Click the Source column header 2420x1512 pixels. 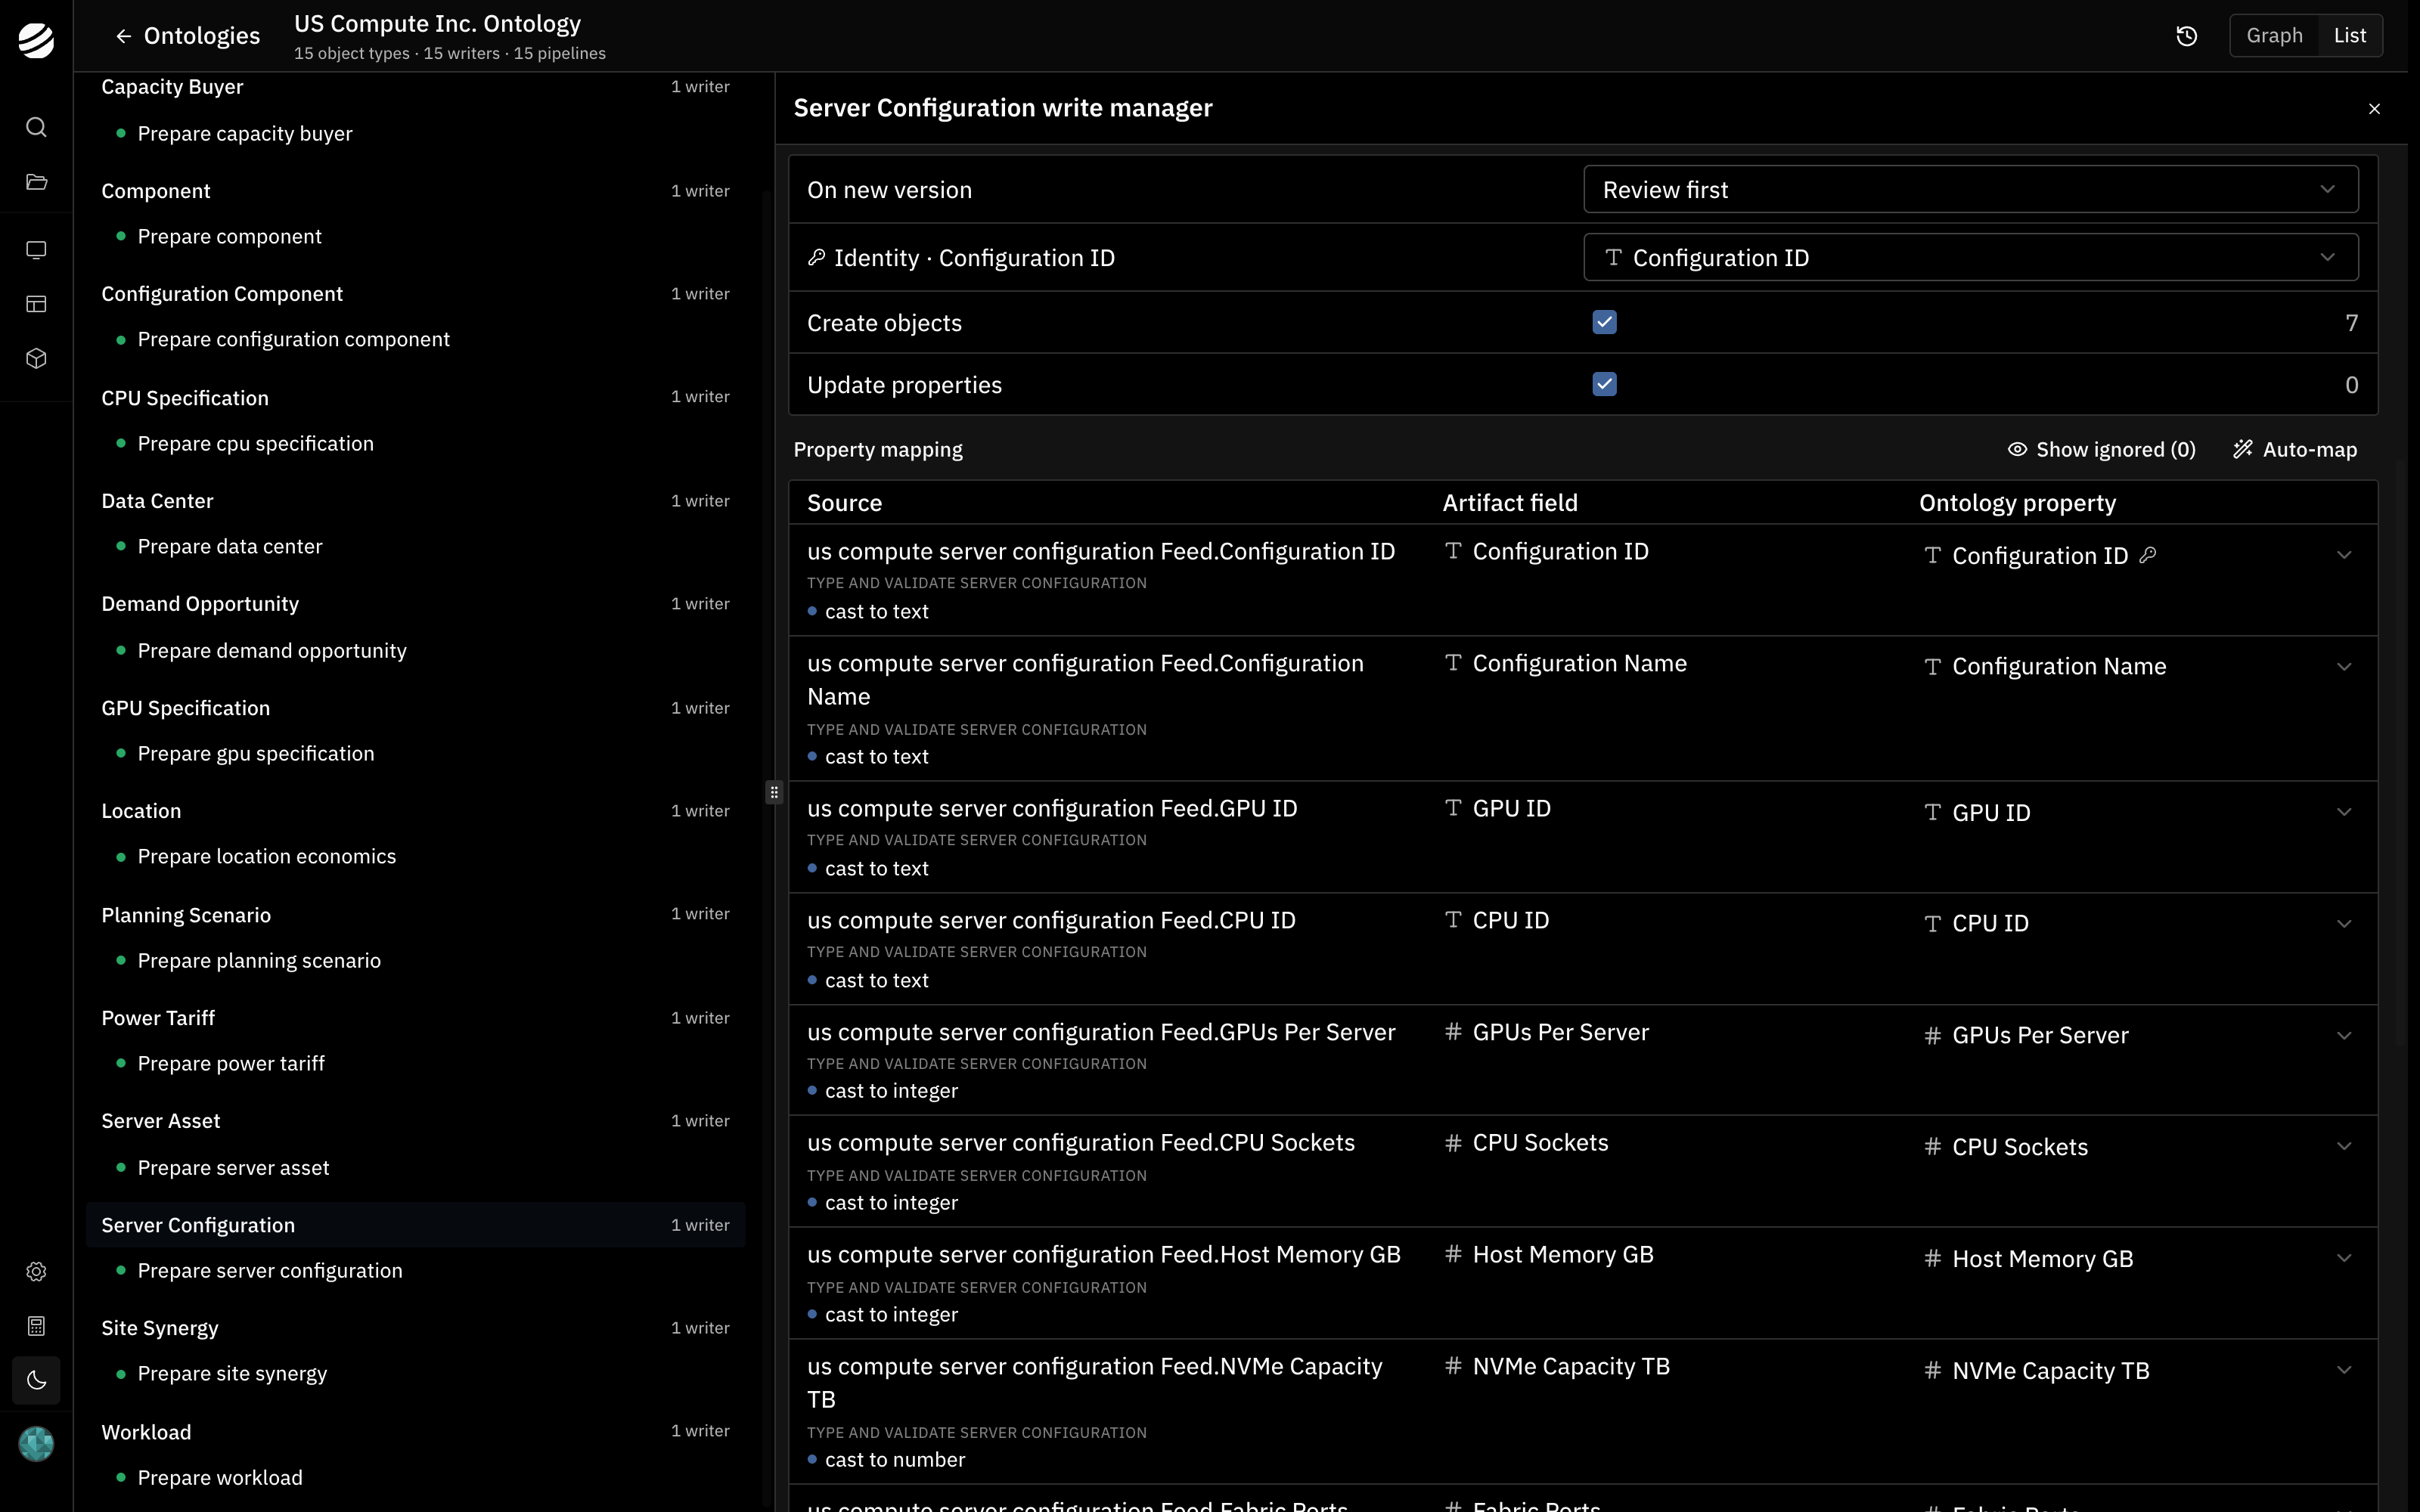(x=844, y=503)
